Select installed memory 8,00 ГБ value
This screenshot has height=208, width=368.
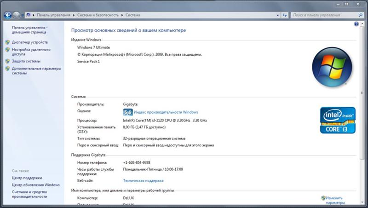point(144,127)
